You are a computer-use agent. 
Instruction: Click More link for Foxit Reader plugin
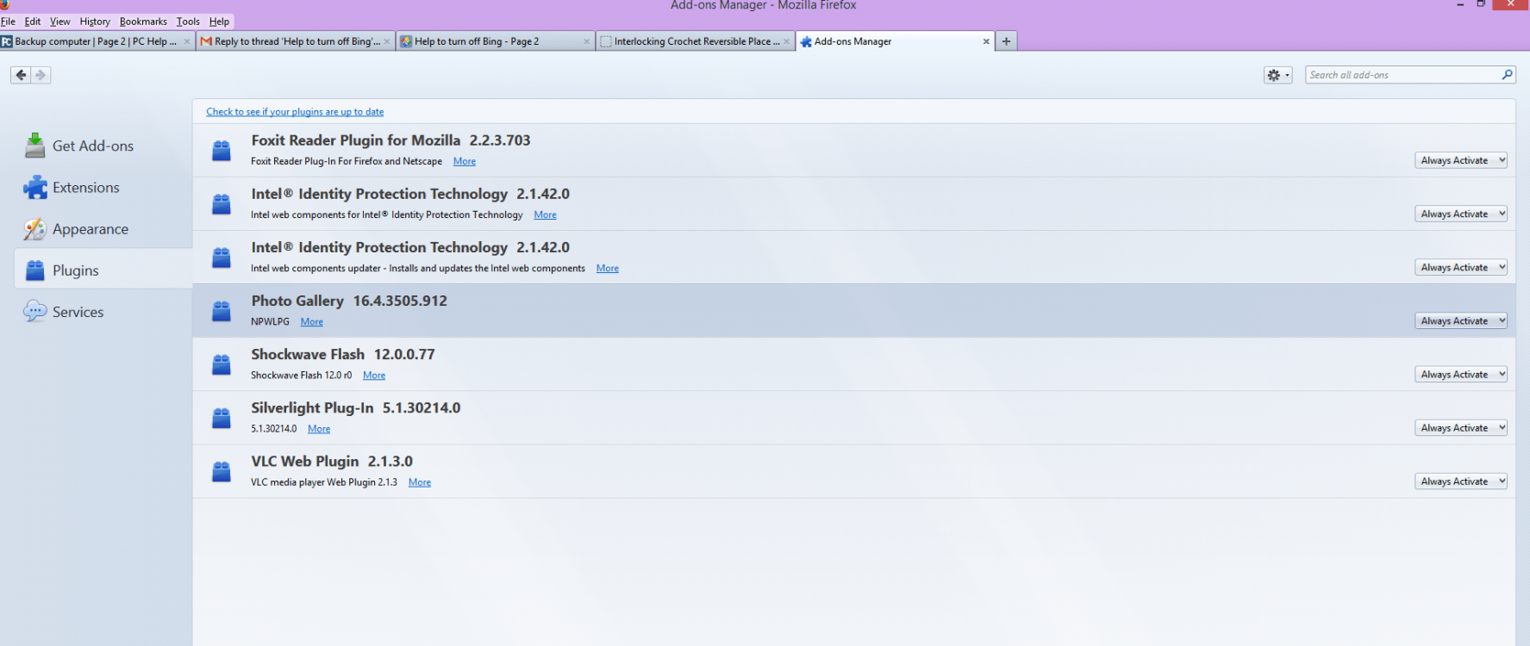[465, 161]
